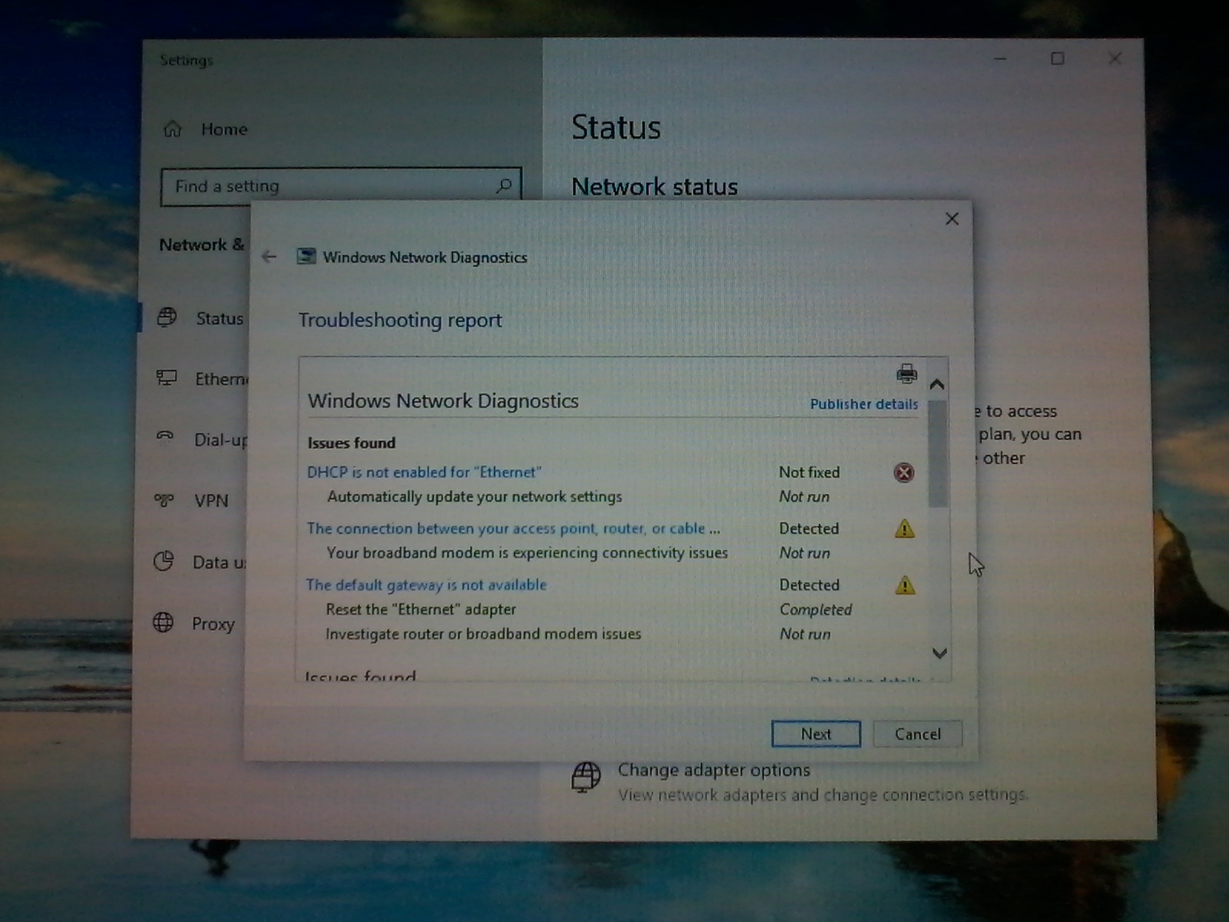This screenshot has height=922, width=1229.
Task: Click the Status globe icon in sidebar
Action: 167,317
